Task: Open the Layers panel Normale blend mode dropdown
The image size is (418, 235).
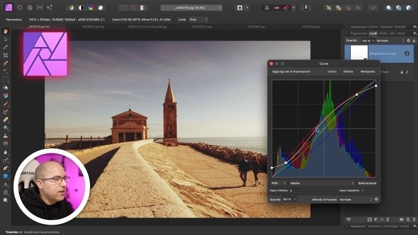Action: (x=391, y=40)
